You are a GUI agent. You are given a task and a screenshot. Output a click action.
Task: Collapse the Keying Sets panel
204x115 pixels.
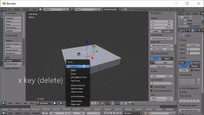tap(186, 75)
